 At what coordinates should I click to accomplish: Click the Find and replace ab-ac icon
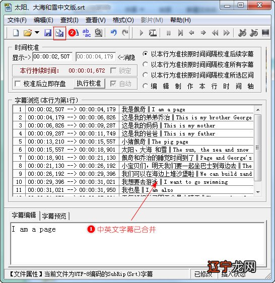click(x=87, y=33)
